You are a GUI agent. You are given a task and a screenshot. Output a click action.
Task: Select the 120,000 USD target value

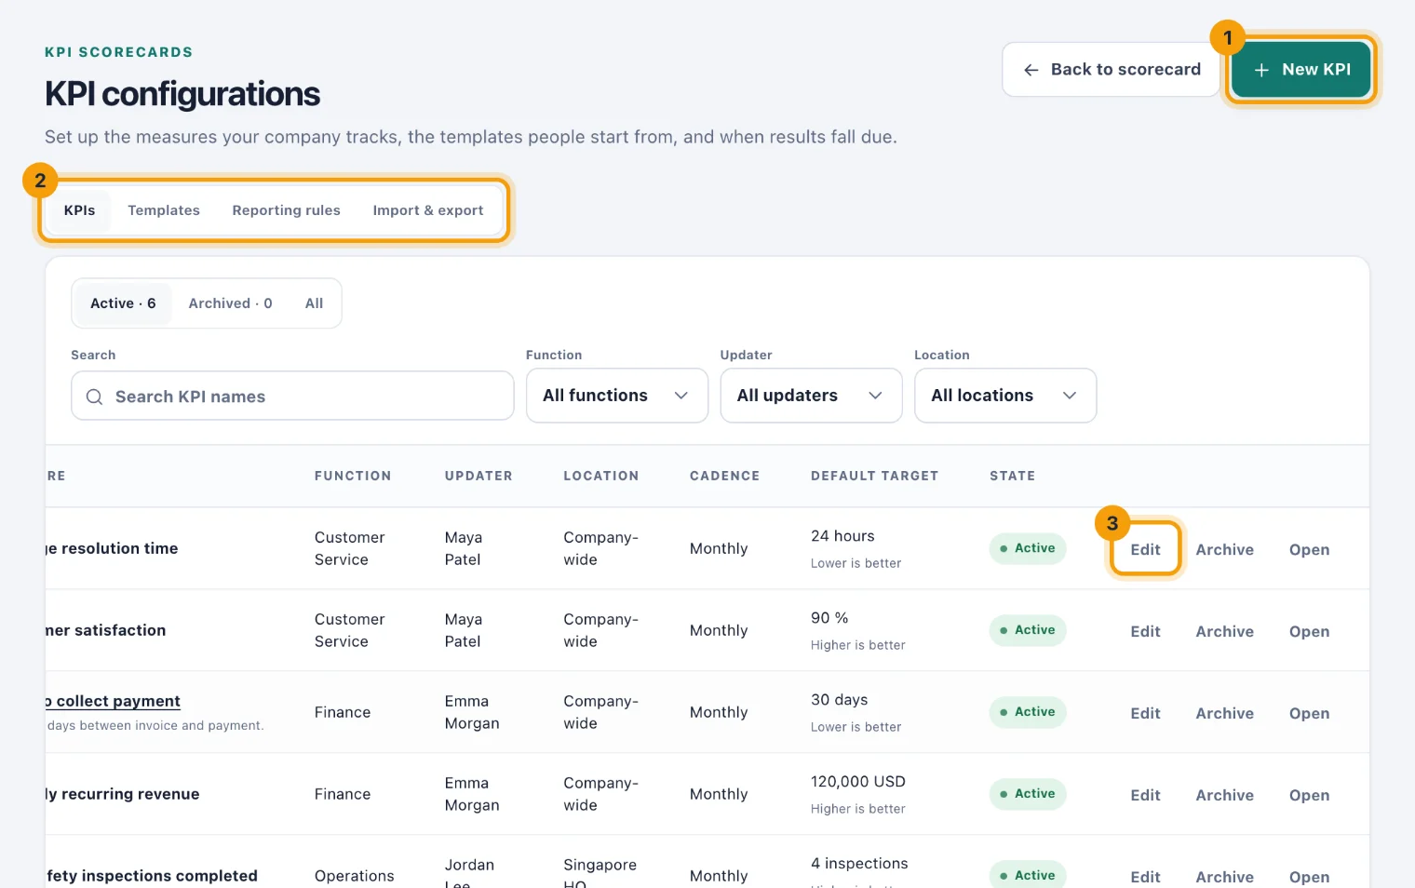[x=858, y=782]
